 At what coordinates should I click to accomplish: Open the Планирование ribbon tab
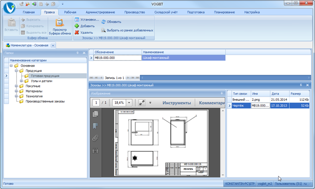[224, 12]
